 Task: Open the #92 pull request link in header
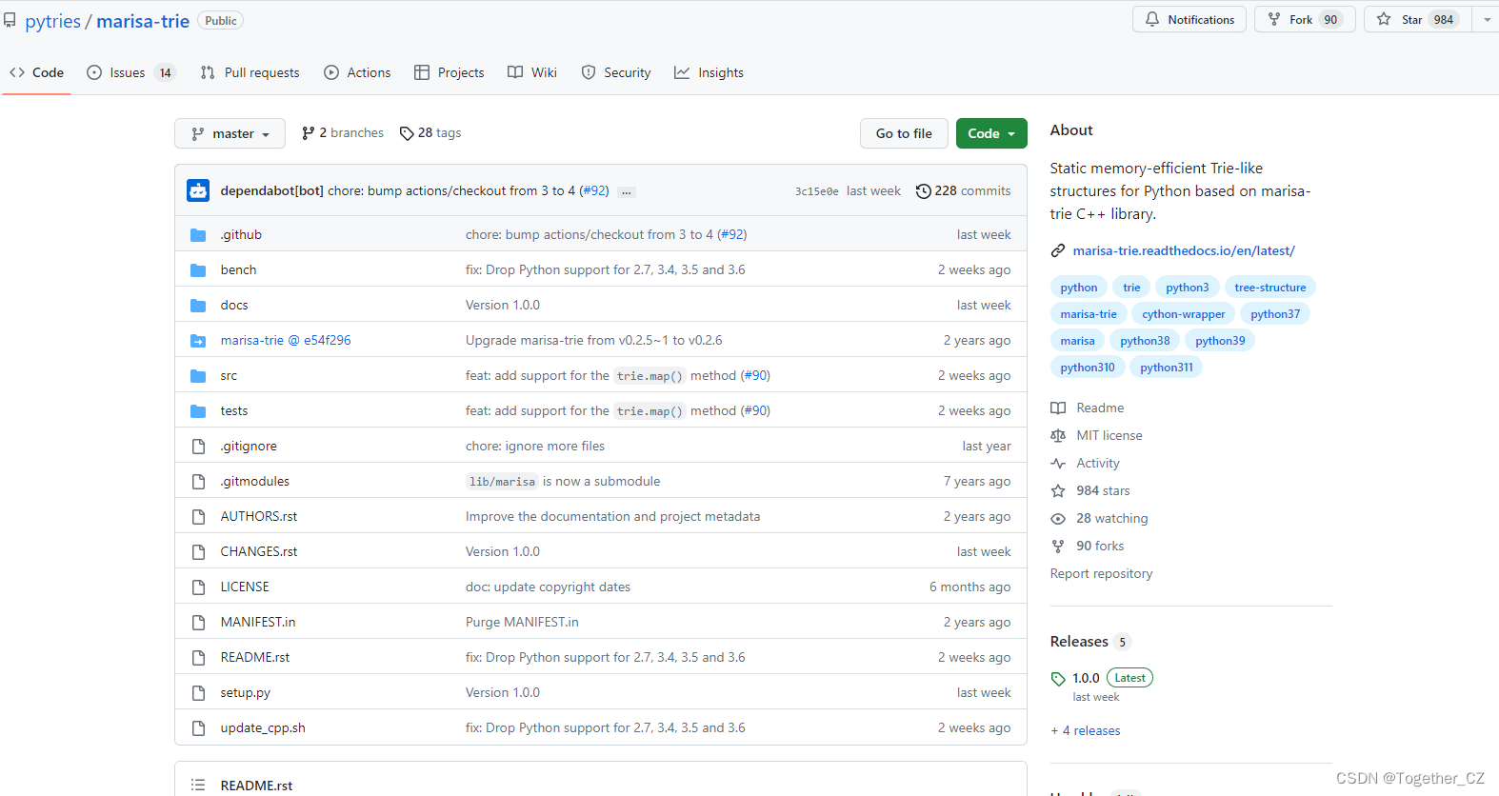click(x=594, y=191)
